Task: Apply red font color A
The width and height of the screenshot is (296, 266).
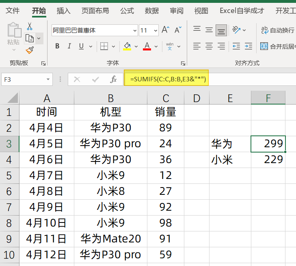Action: 147,46
